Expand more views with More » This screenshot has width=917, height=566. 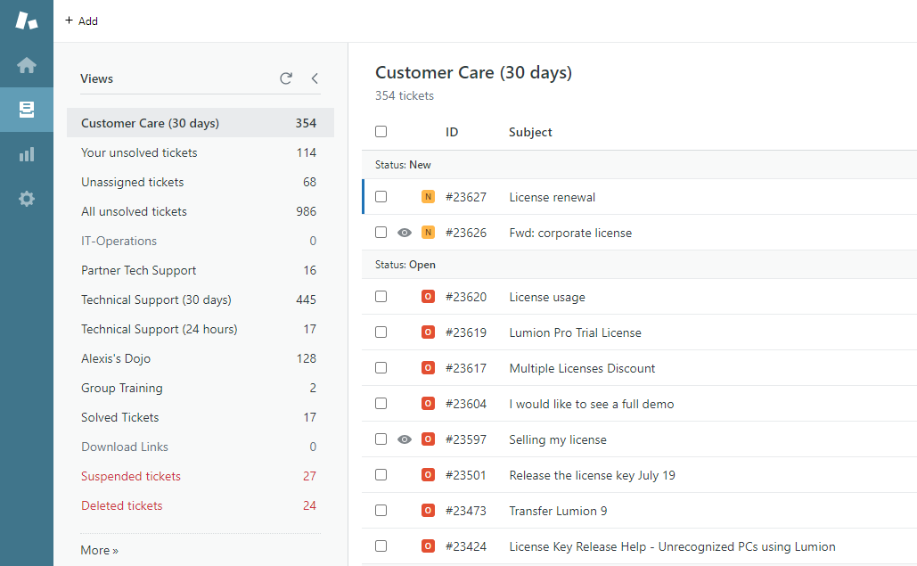pos(99,550)
